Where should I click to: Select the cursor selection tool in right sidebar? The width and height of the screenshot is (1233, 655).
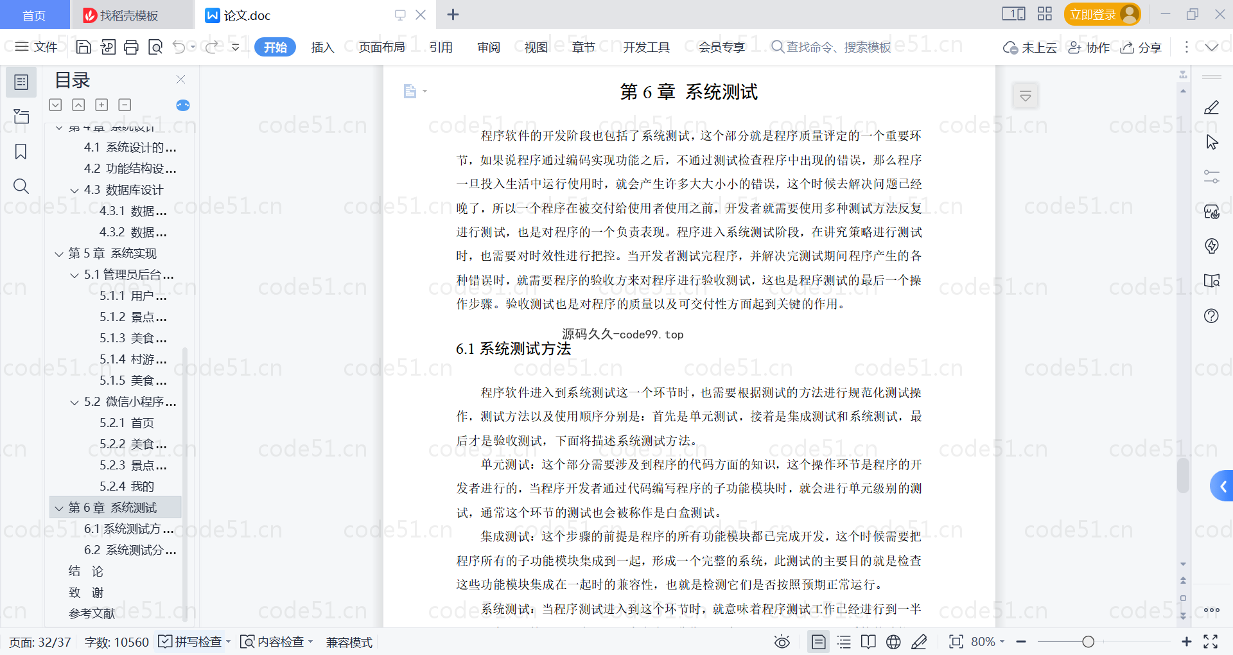tap(1212, 142)
